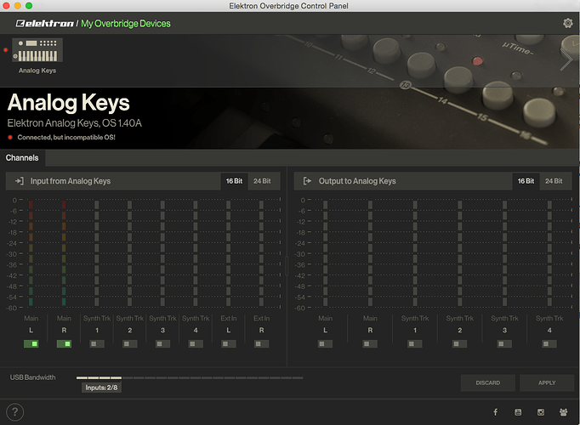Click the Analog Keys large heading
The width and height of the screenshot is (580, 425).
(x=68, y=102)
